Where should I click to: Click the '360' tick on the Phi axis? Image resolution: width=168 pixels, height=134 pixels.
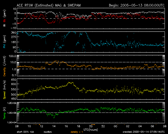14,32
